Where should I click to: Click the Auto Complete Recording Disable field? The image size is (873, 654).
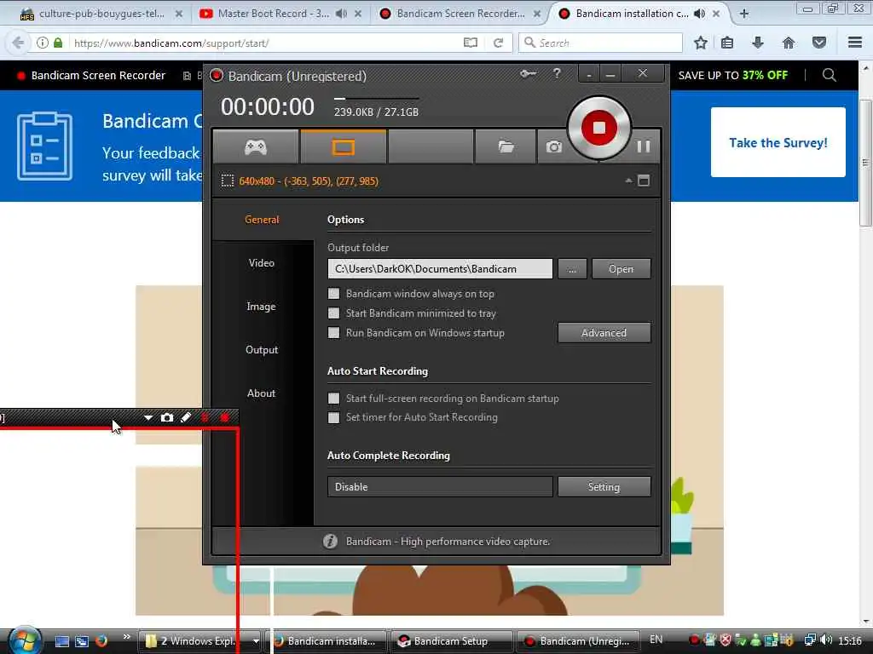point(440,486)
